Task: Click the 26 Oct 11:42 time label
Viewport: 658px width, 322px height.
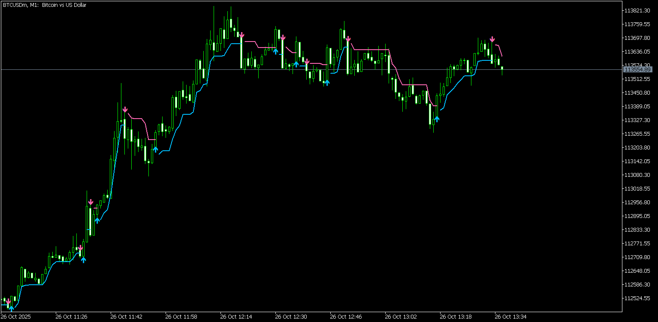Action: tap(126, 317)
